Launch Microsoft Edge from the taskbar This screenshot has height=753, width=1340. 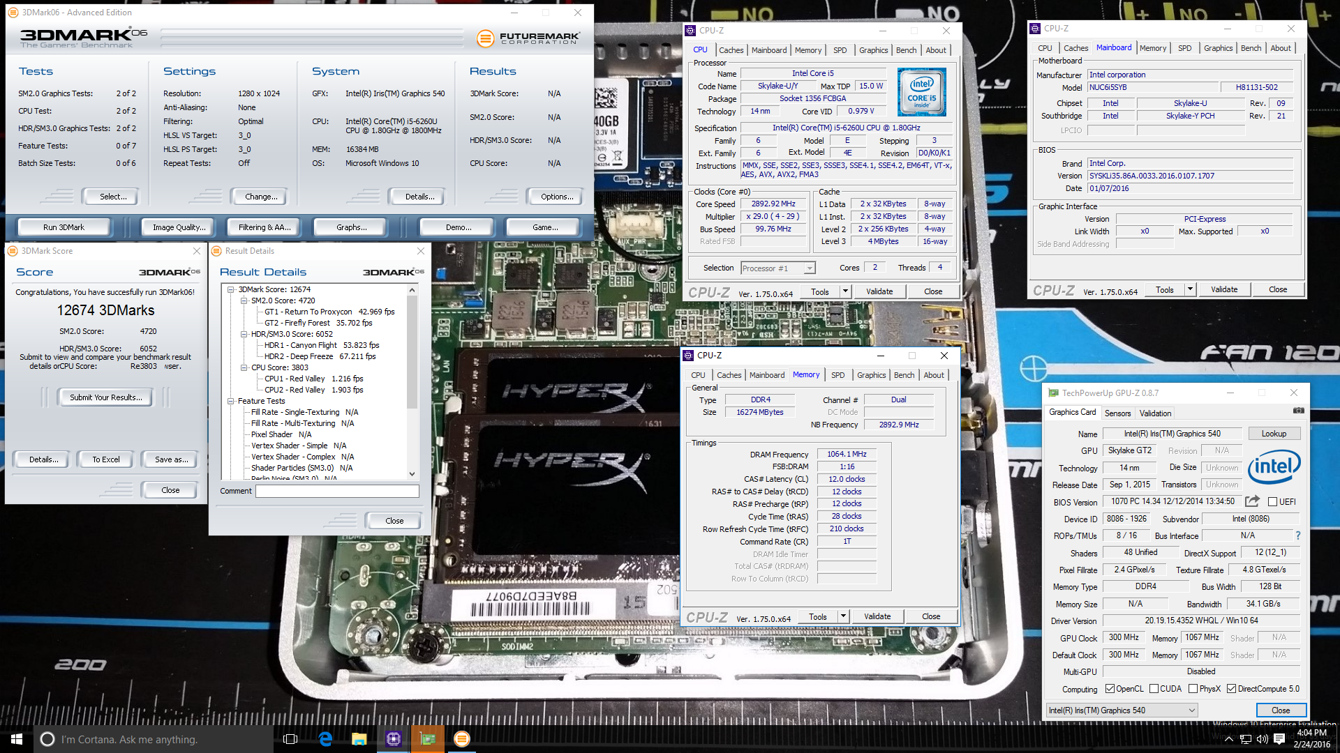click(x=325, y=739)
